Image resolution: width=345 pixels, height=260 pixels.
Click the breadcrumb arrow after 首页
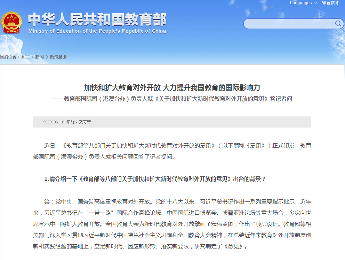click(x=32, y=57)
